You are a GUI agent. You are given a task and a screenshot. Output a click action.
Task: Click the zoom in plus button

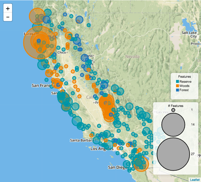(8, 9)
